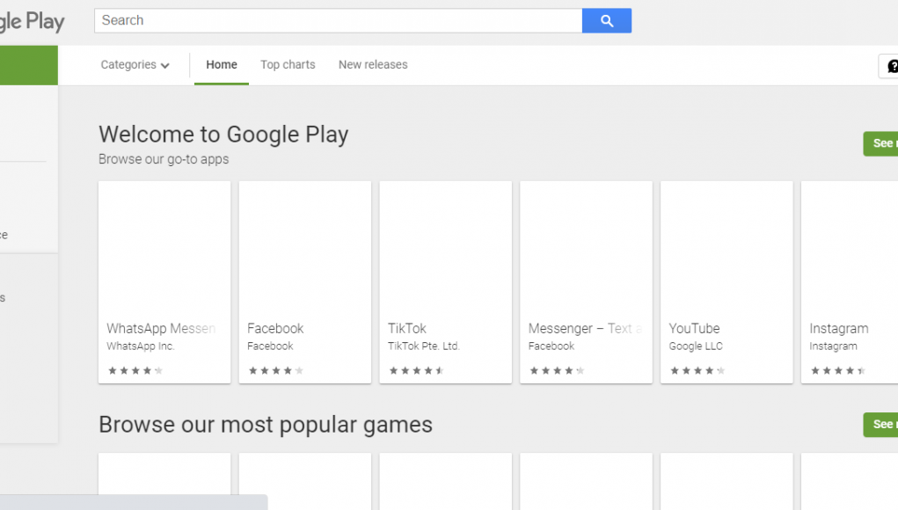This screenshot has height=510, width=898.
Task: Click the Google Play logo
Action: click(32, 20)
